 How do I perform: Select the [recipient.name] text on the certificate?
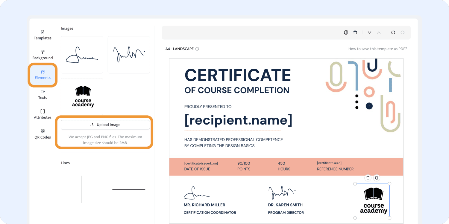(238, 120)
